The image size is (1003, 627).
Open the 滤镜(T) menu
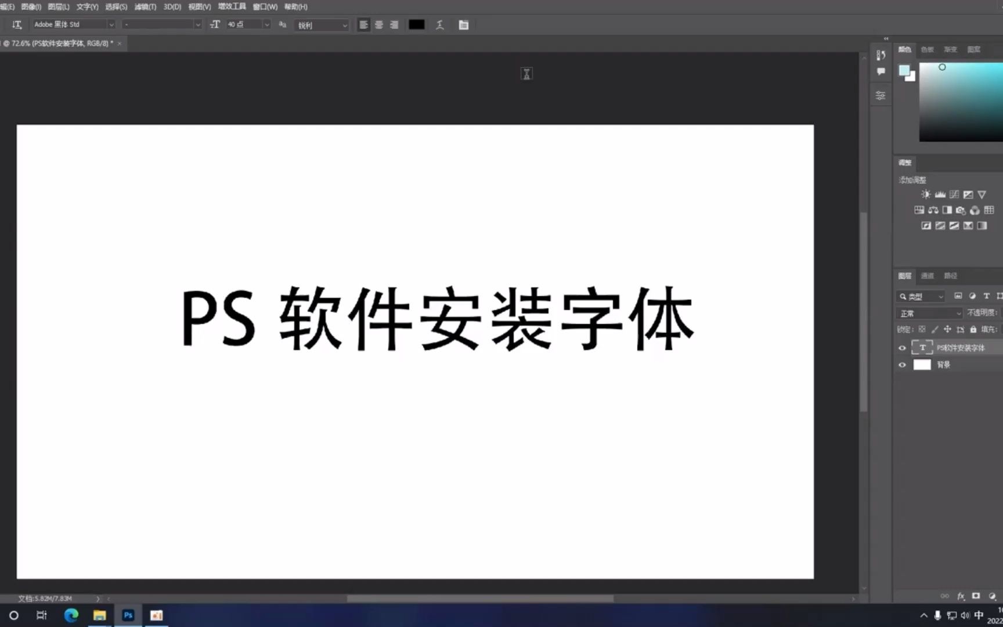145,7
